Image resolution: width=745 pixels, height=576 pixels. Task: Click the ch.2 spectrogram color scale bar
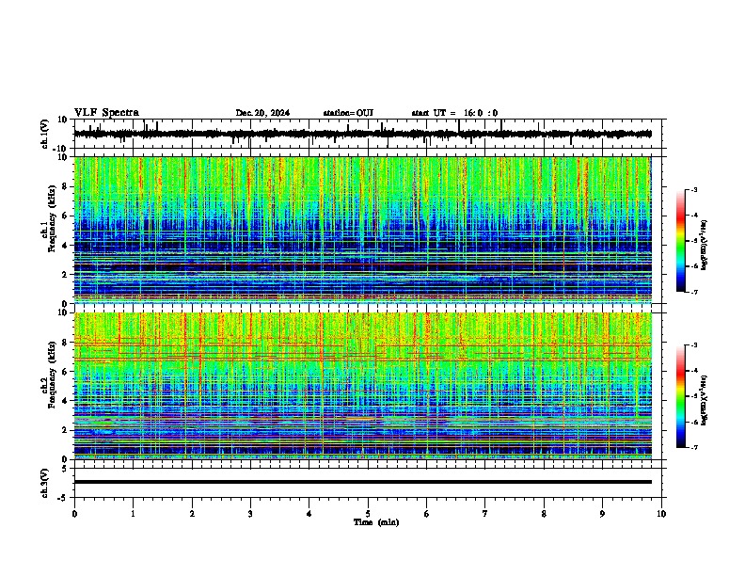680,396
